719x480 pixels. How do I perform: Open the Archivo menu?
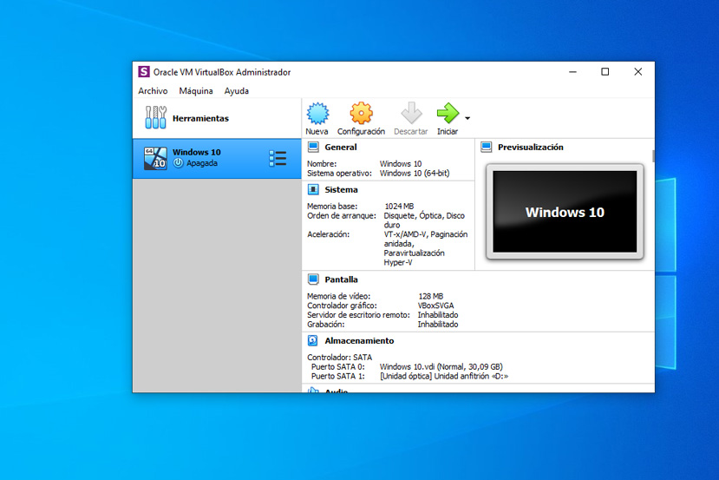(x=153, y=91)
